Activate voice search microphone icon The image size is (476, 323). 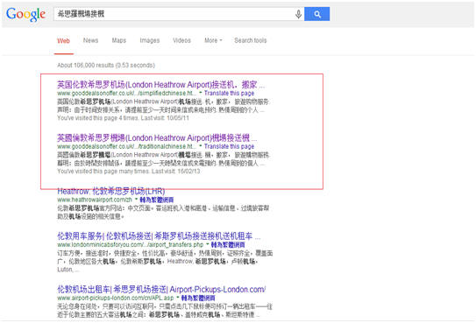pos(298,14)
